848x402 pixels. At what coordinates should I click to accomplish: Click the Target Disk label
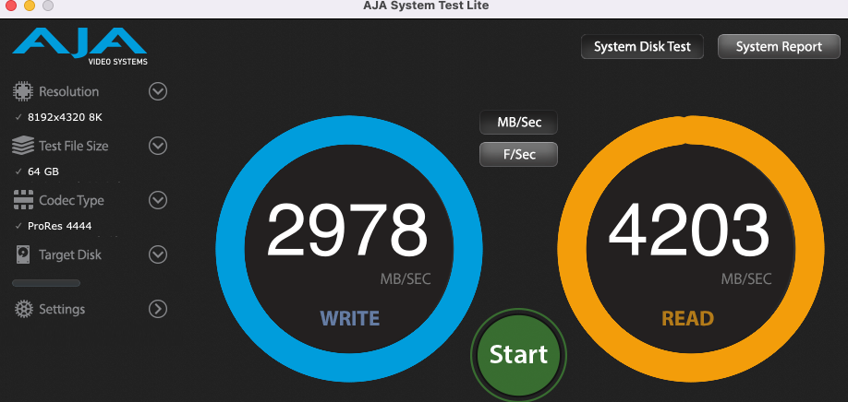coord(70,254)
